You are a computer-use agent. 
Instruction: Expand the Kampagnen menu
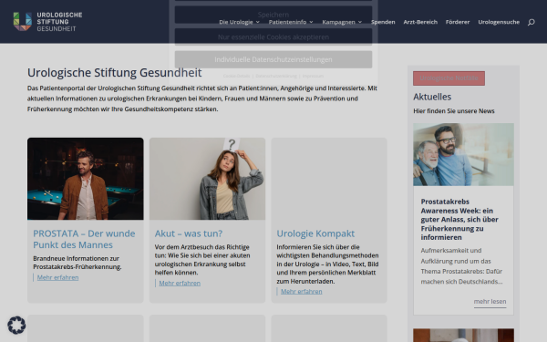342,22
